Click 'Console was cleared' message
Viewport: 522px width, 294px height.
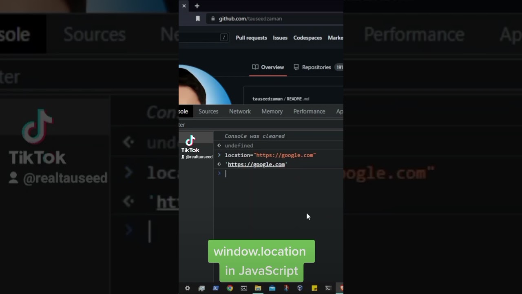254,136
